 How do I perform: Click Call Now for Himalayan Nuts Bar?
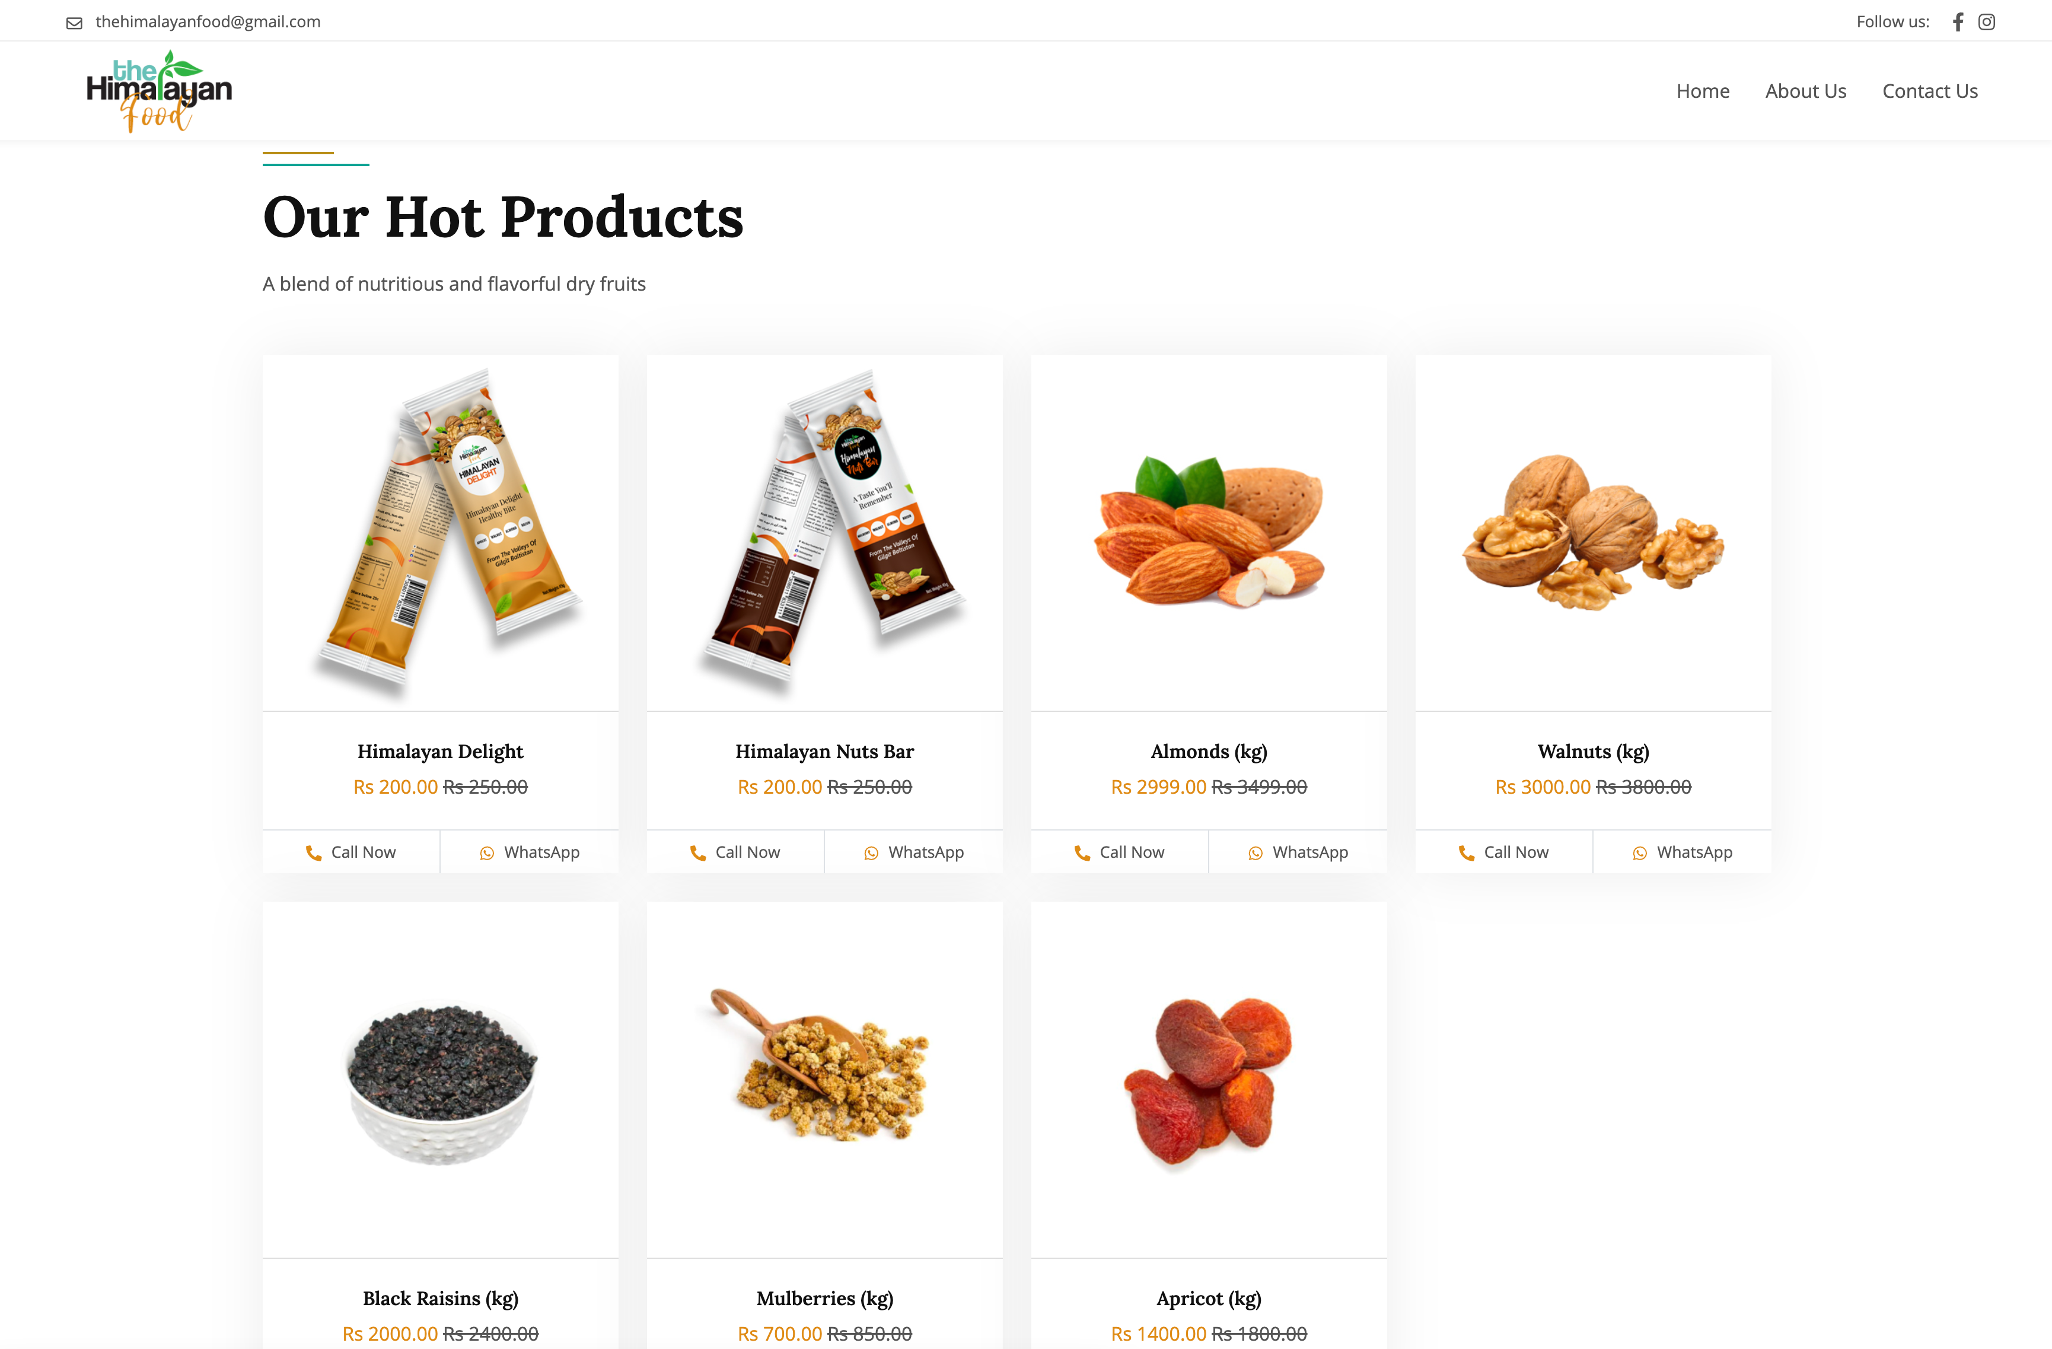pyautogui.click(x=735, y=852)
